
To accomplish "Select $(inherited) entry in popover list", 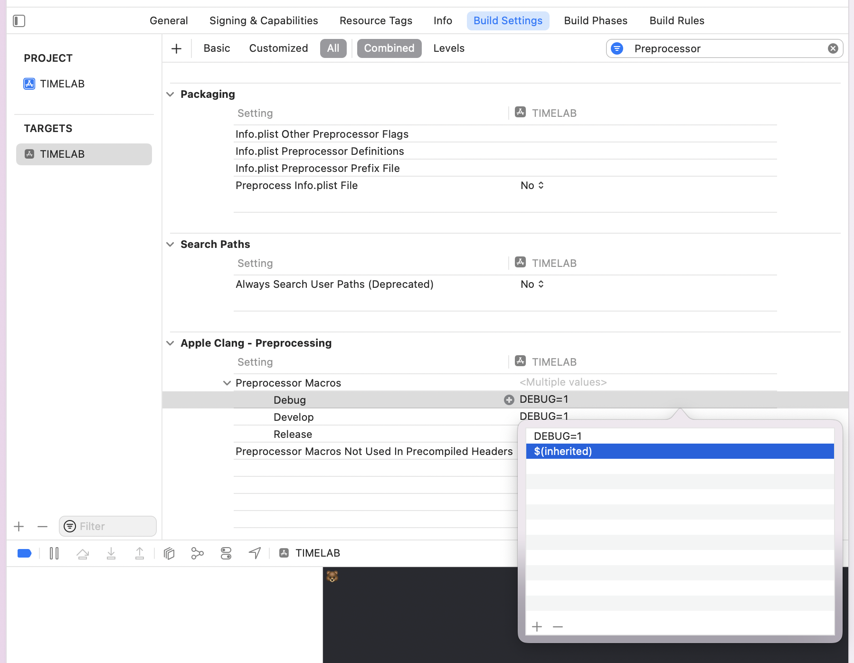I will point(680,451).
